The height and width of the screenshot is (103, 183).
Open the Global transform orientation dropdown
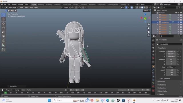65,7
